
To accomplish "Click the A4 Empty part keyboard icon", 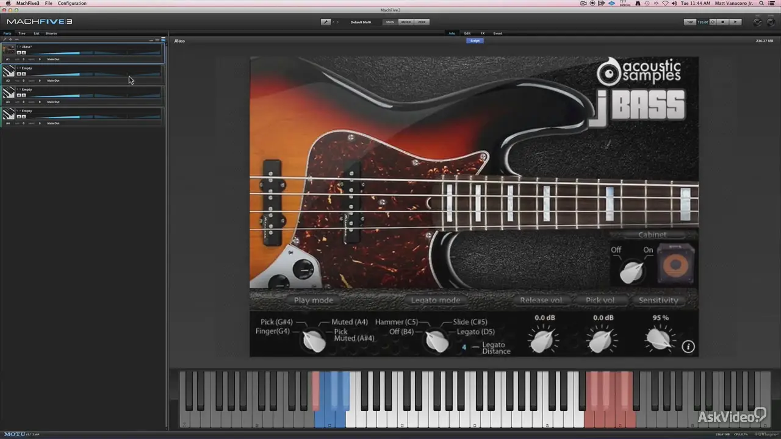I will 9,114.
